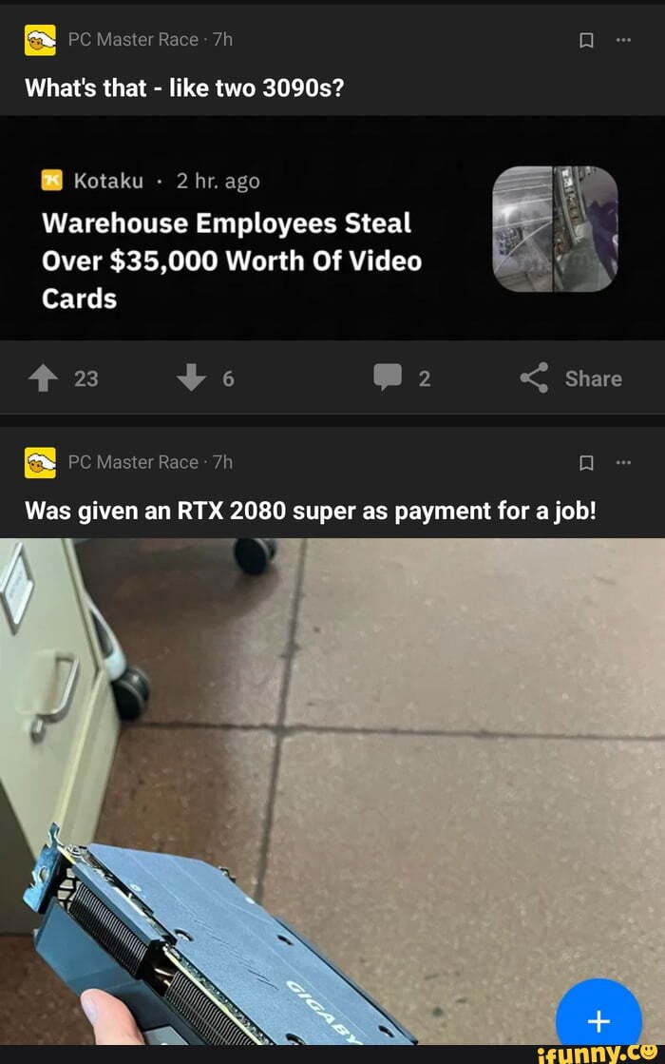Bookmark the 'two 3090s' post

tap(587, 41)
